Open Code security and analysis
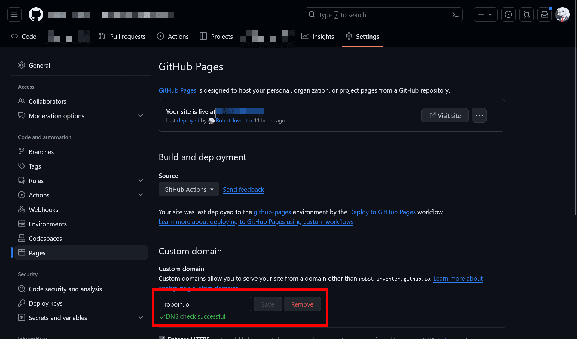577x339 pixels. [81, 289]
